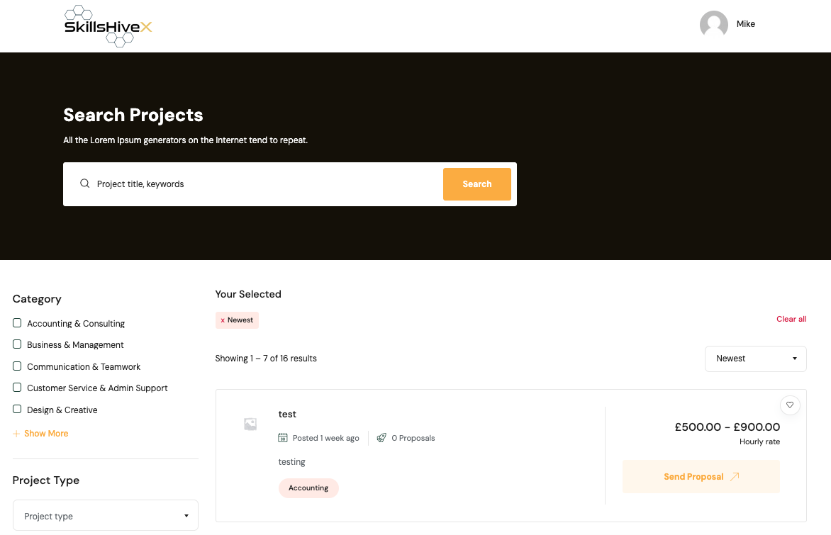Screen dimensions: 831x535
Task: Select the Communication & Teamwork checkbox
Action: click(x=17, y=366)
